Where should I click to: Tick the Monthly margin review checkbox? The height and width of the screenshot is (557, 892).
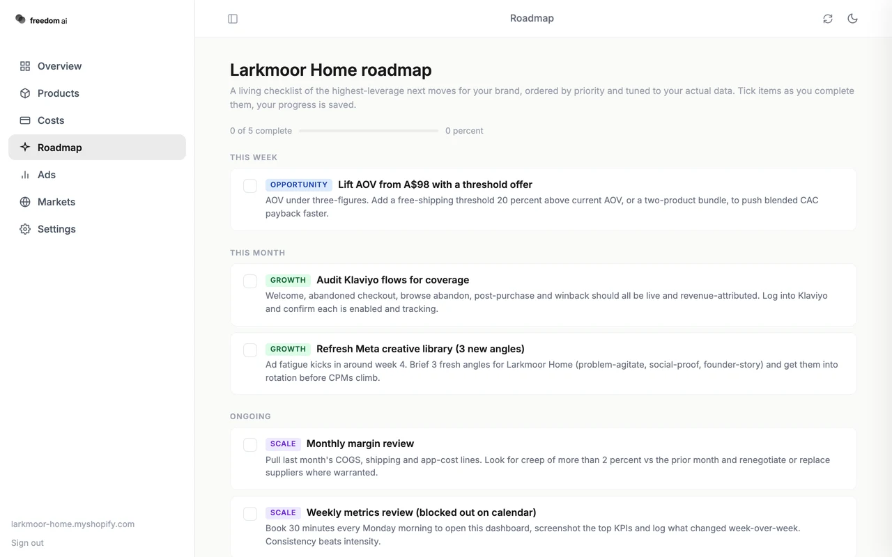click(x=250, y=445)
